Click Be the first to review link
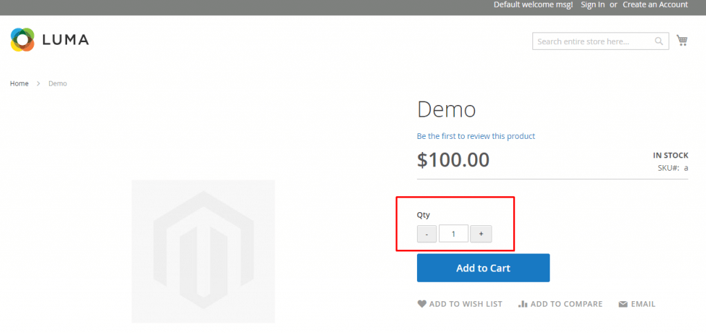 (476, 136)
